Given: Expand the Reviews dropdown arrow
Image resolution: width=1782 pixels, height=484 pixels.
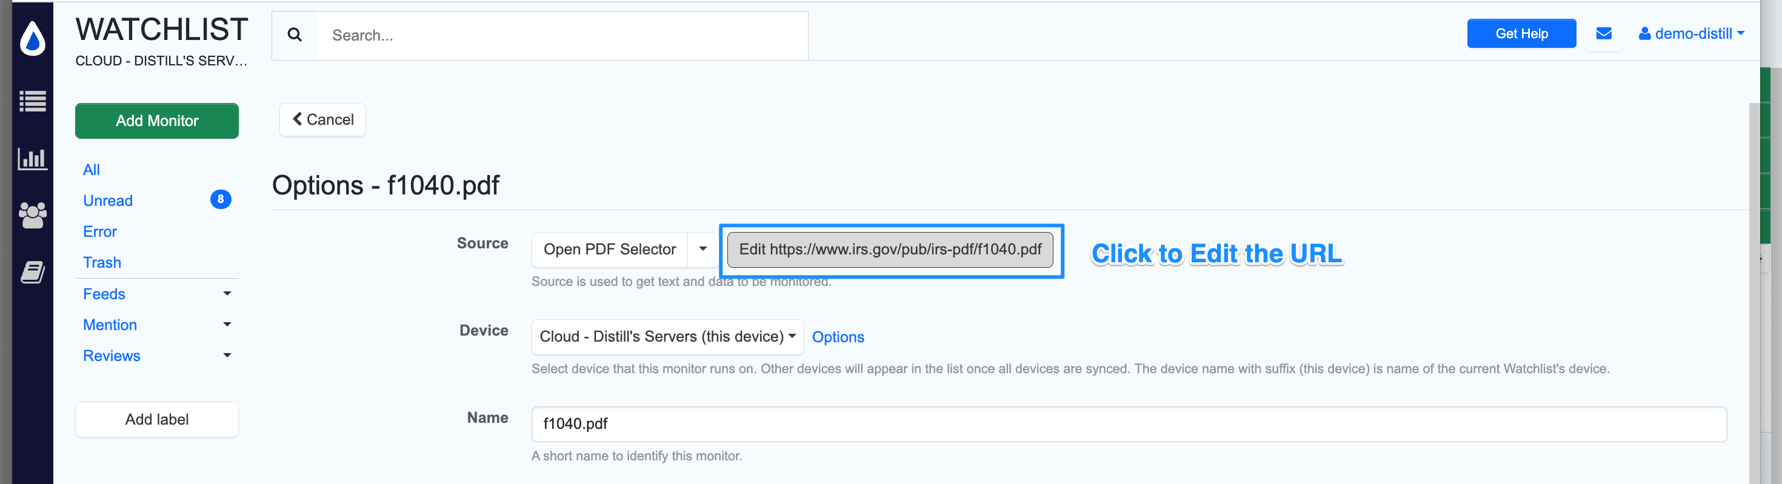Looking at the screenshot, I should pos(227,356).
